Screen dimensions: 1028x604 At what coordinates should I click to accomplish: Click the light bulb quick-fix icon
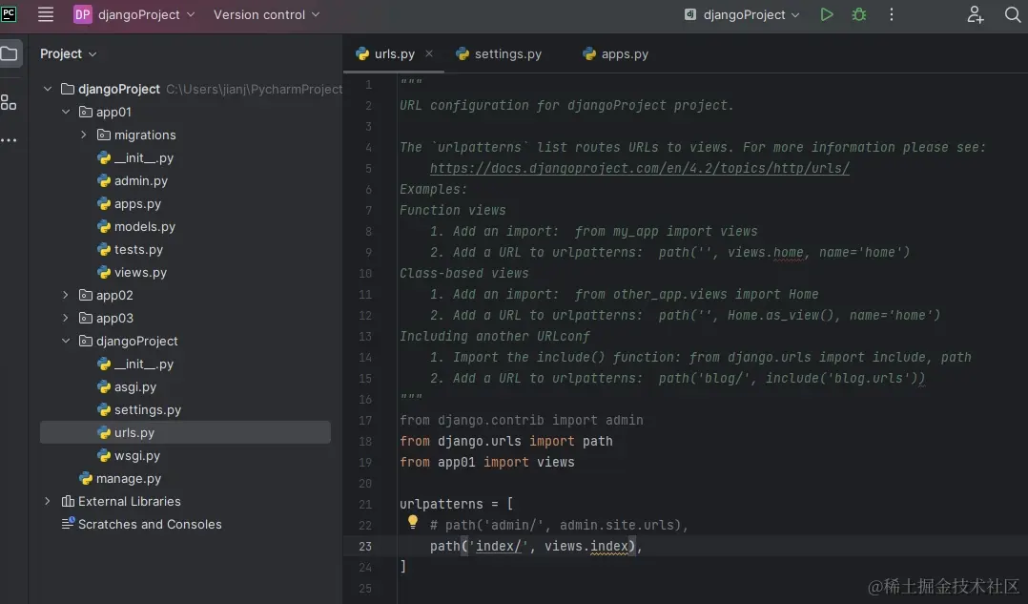click(412, 522)
